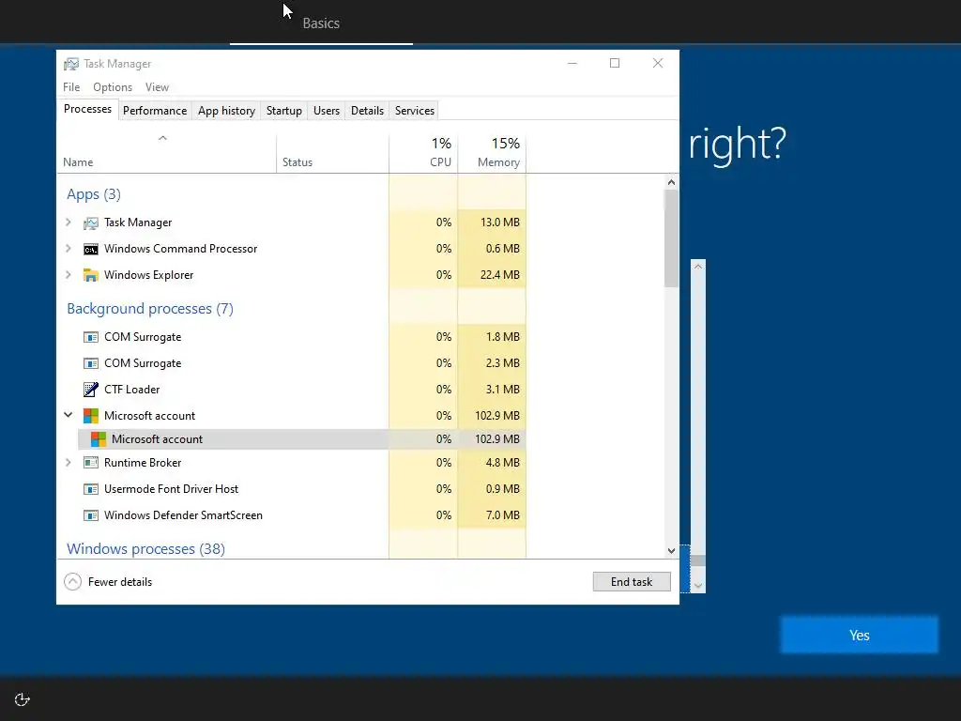Switch to the Services tab
Screen dimensions: 961x721
[x=414, y=111]
